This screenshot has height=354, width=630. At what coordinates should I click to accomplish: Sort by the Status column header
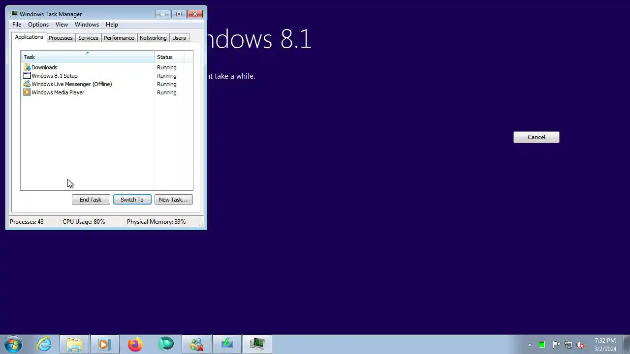point(169,57)
